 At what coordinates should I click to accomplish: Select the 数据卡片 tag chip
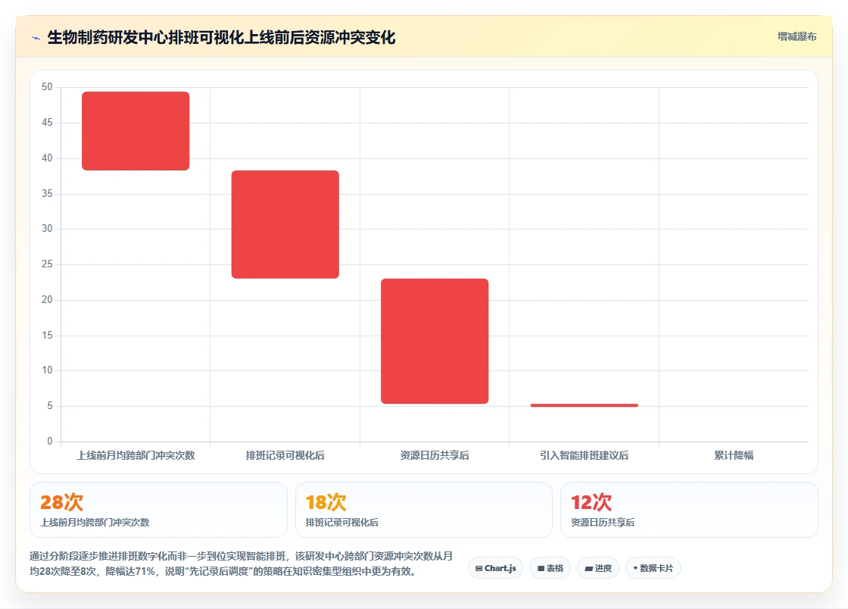pos(653,568)
